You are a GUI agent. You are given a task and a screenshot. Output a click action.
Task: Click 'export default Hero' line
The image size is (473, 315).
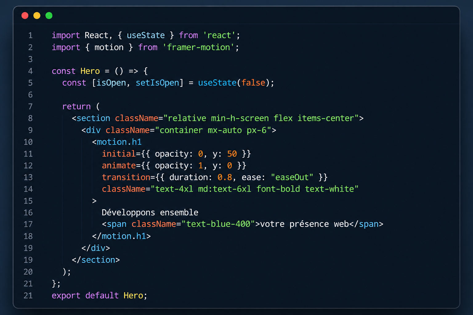[99, 296]
